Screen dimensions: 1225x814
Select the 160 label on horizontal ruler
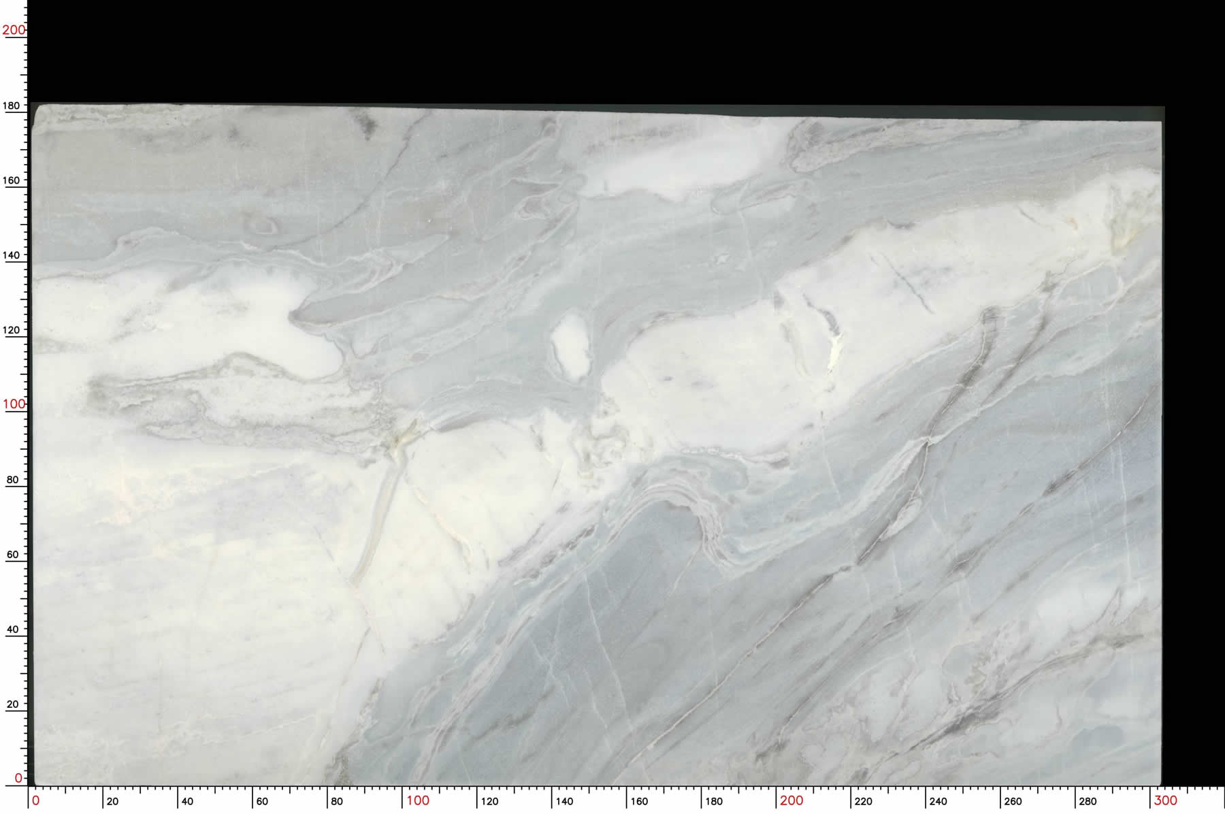[639, 801]
